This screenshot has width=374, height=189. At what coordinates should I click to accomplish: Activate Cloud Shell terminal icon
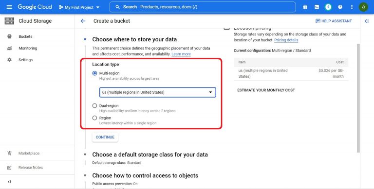tap(317, 7)
